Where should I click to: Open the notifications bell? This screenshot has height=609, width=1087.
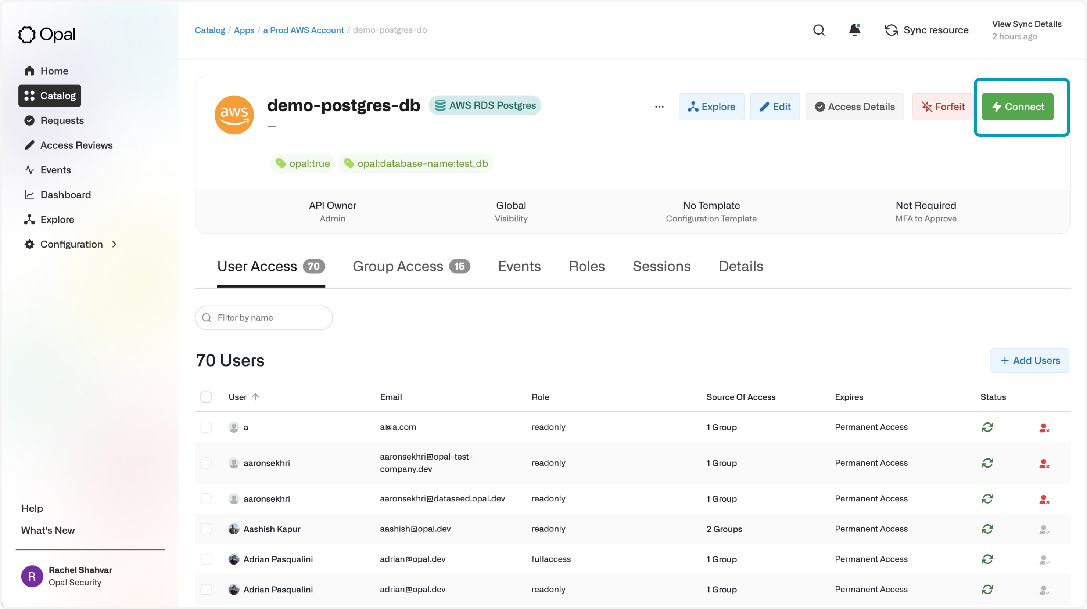(x=854, y=30)
